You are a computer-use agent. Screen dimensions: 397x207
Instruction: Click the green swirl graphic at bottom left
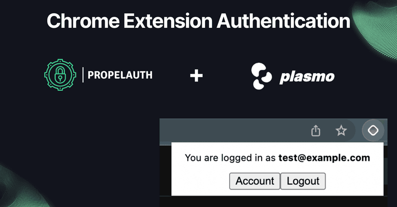pyautogui.click(x=20, y=188)
